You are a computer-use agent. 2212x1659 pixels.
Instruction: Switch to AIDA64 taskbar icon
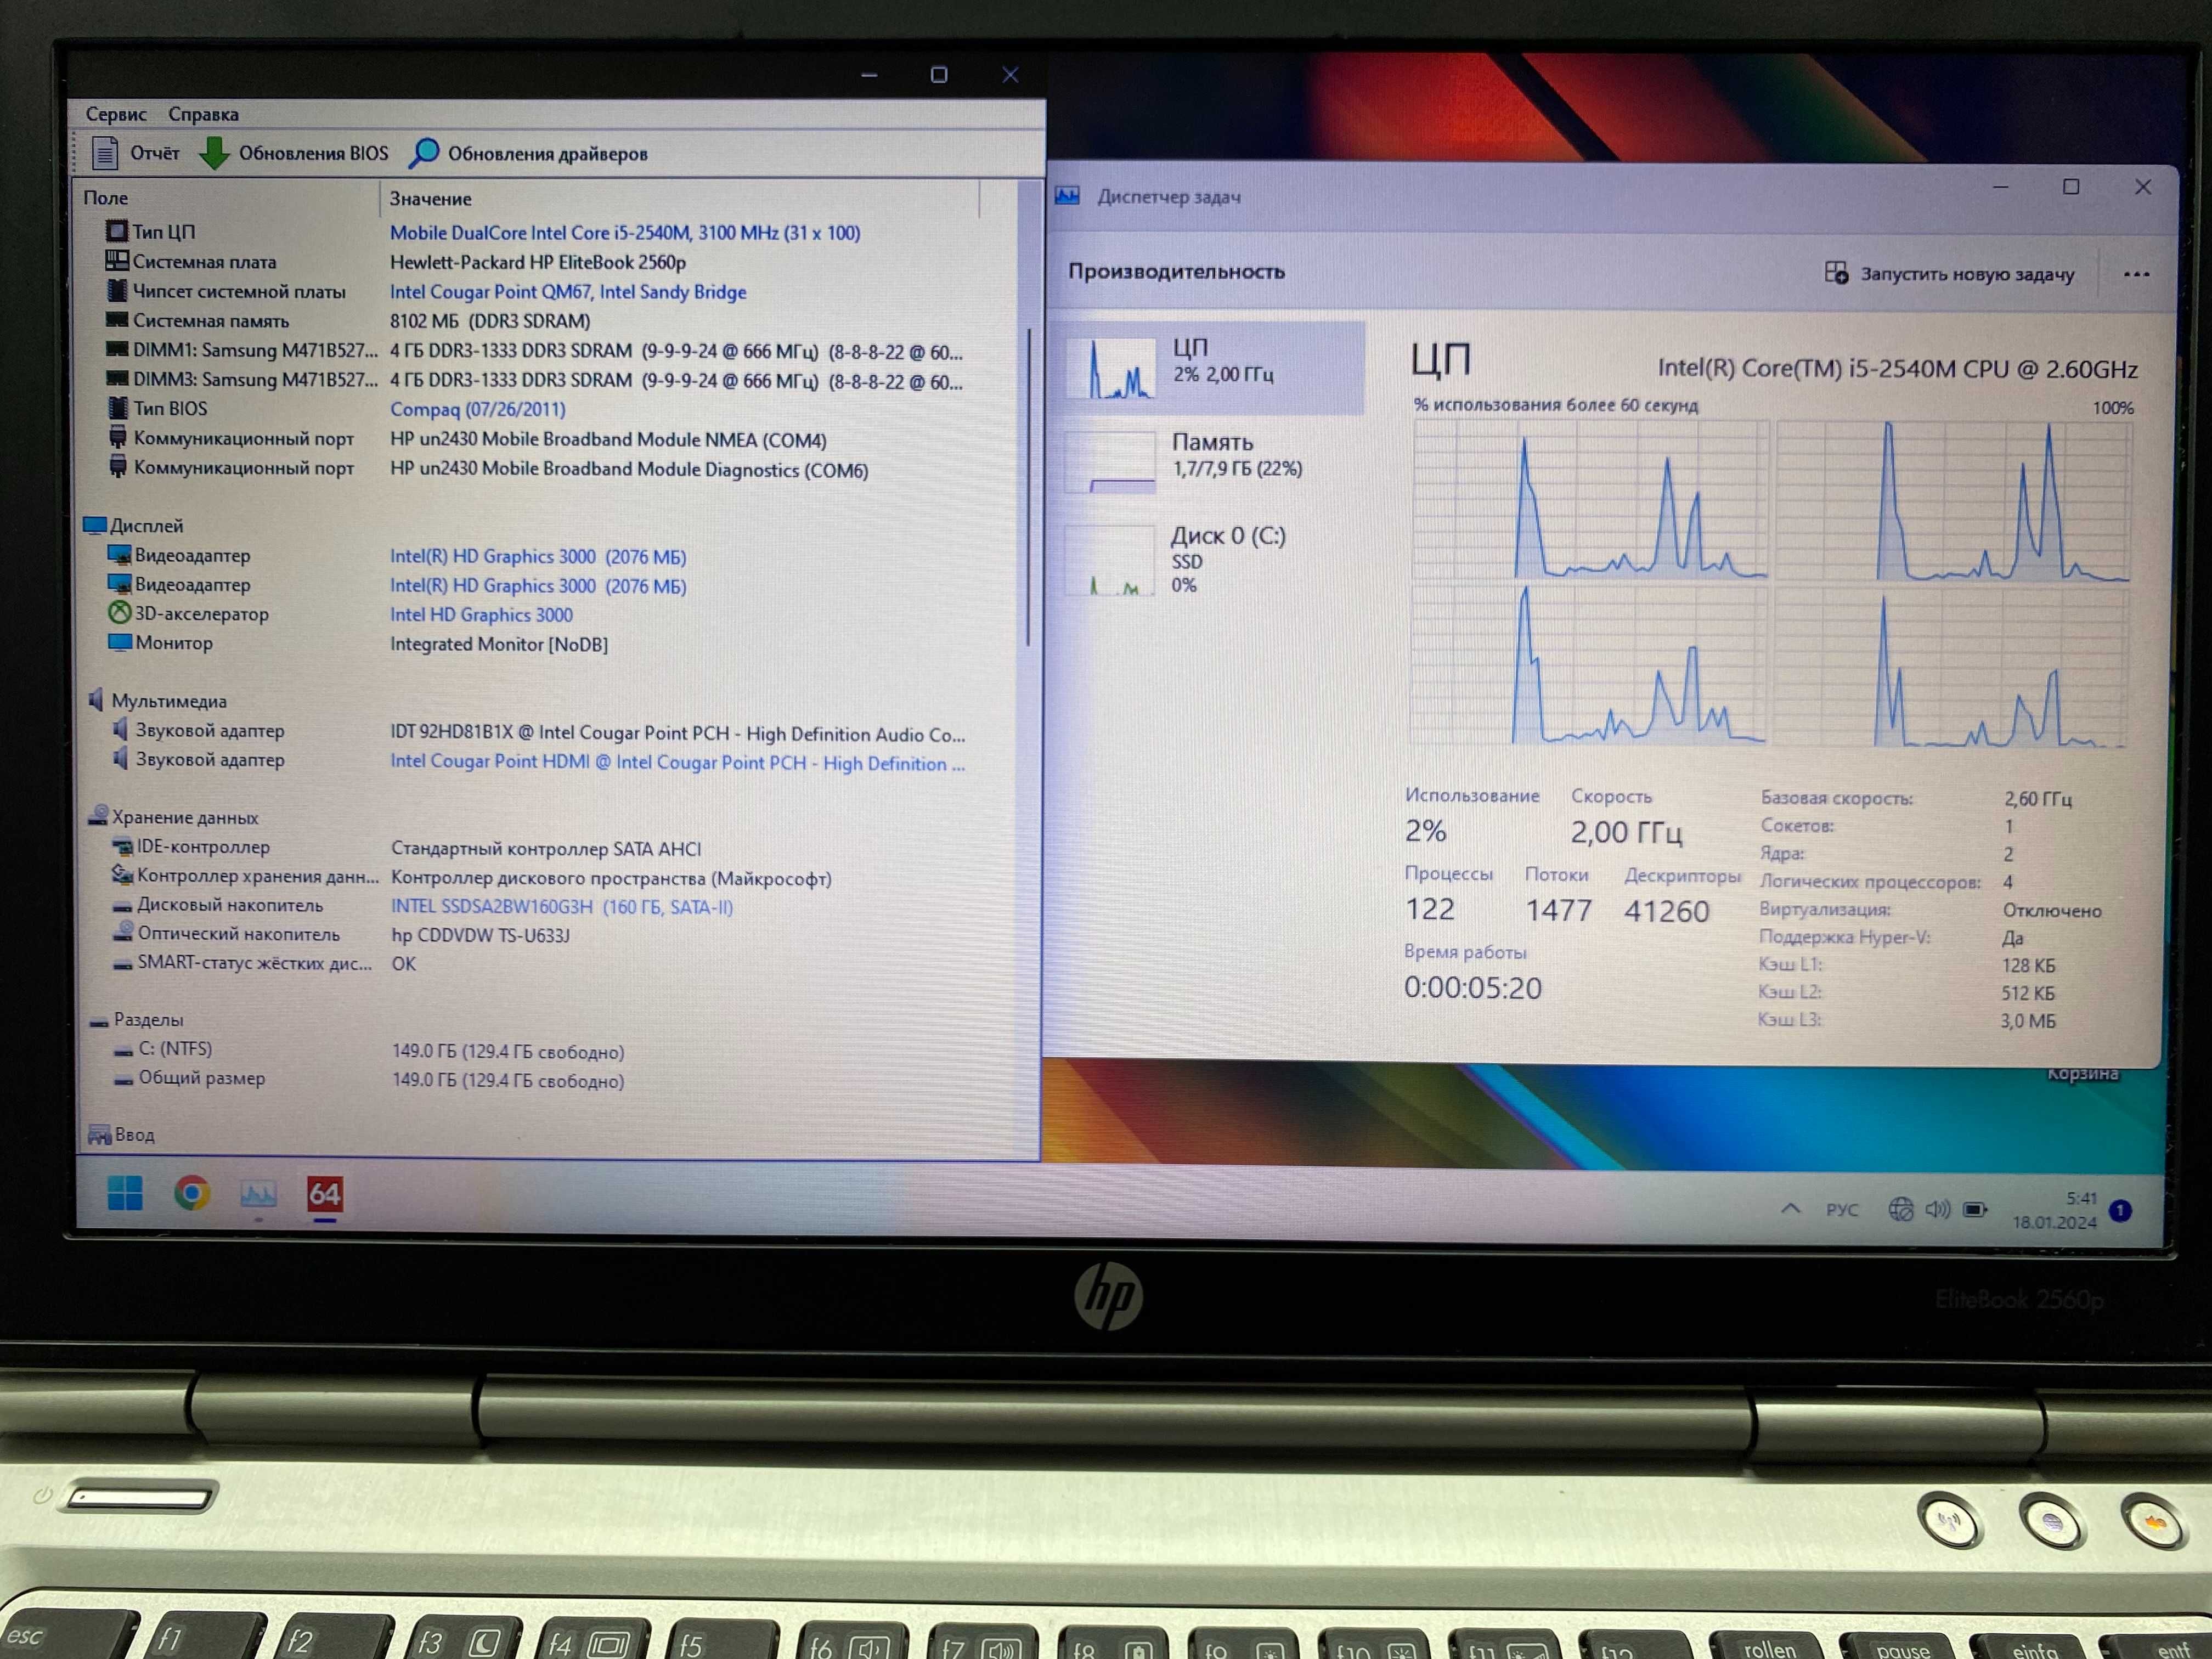(x=325, y=1193)
